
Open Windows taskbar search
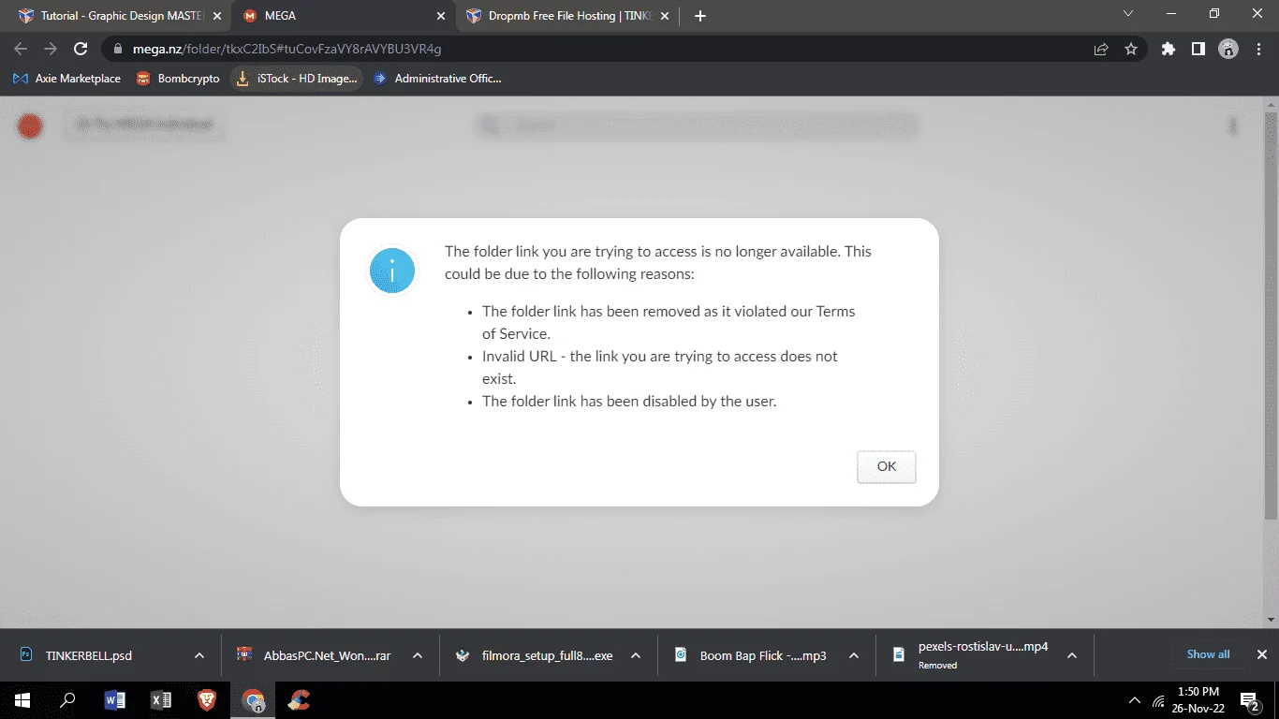pos(67,700)
